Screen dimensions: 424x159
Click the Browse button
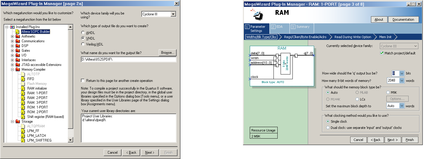point(167,53)
